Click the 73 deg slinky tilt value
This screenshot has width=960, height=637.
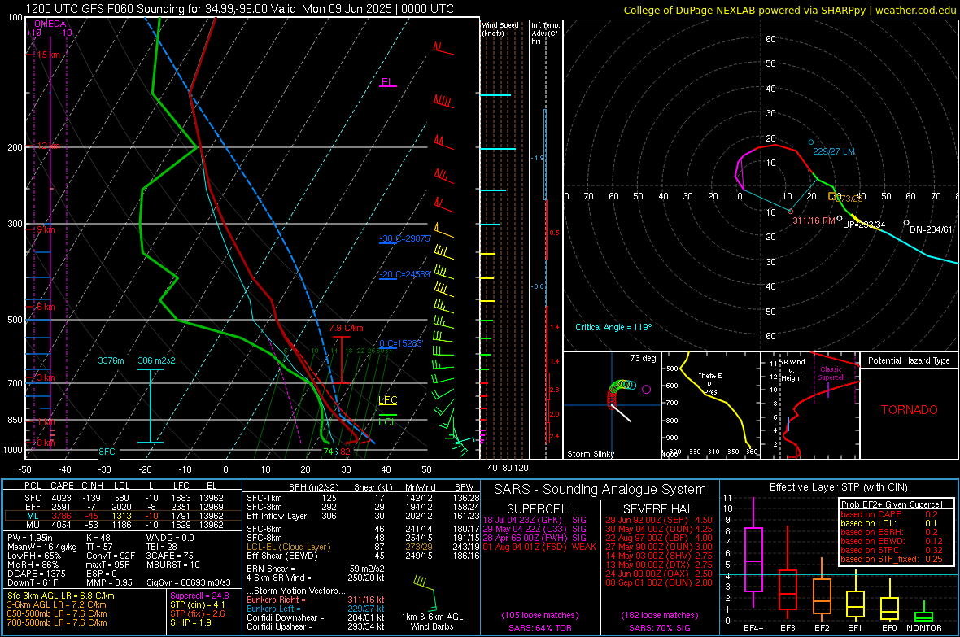[643, 358]
